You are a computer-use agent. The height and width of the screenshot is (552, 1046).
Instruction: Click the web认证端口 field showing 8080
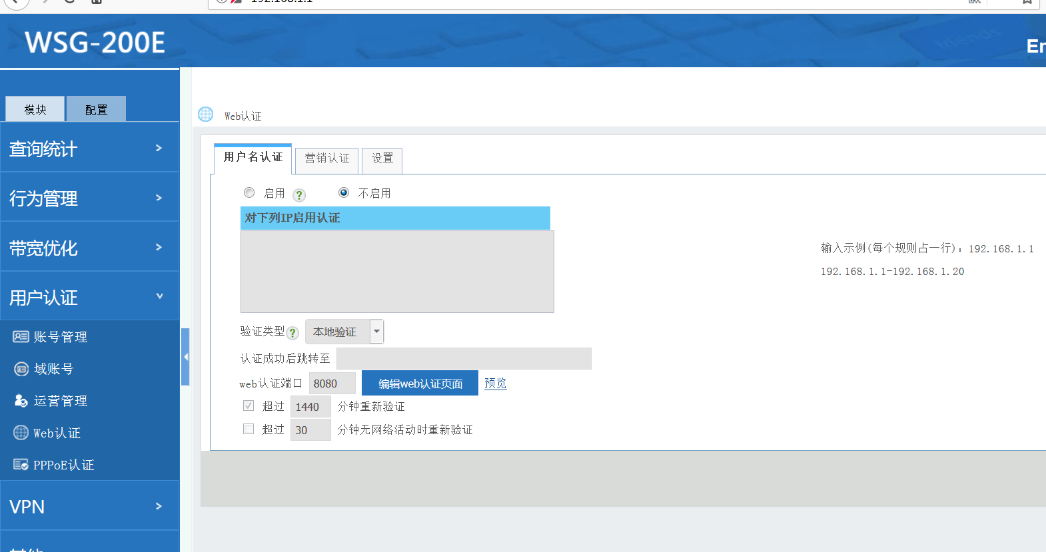point(332,384)
